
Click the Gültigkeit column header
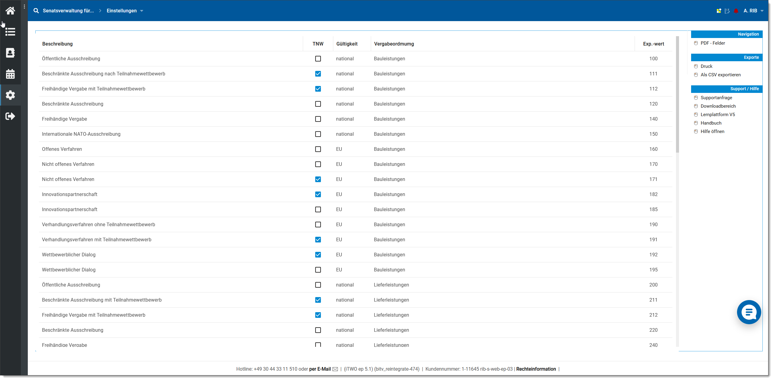point(347,44)
